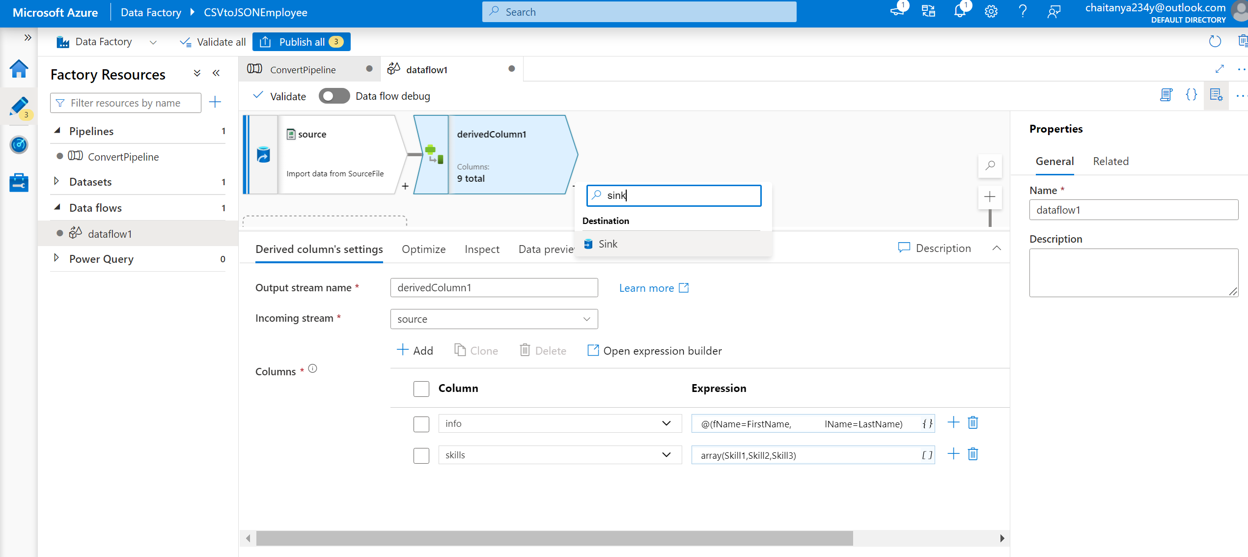Add a new factory resource plus
Viewport: 1248px width, 557px height.
tap(215, 102)
